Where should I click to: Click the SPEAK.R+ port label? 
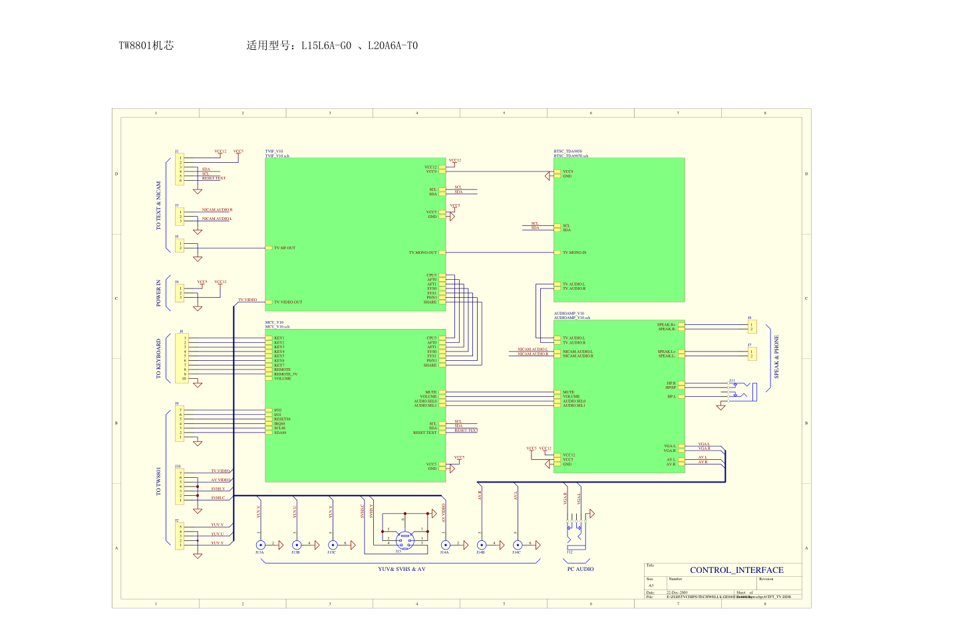point(667,325)
